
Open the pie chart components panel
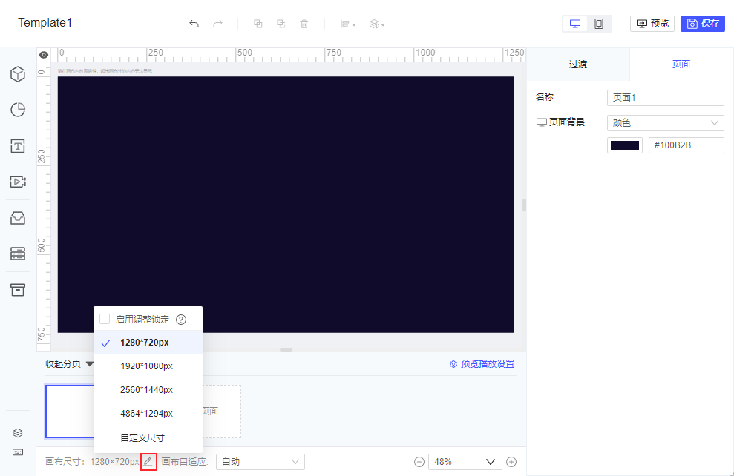pos(18,110)
